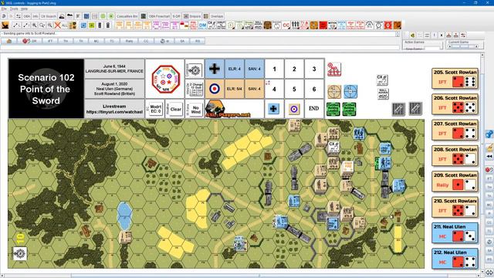Click the solid red square toolbar icon
This screenshot has height=278, width=494.
pyautogui.click(x=323, y=25)
